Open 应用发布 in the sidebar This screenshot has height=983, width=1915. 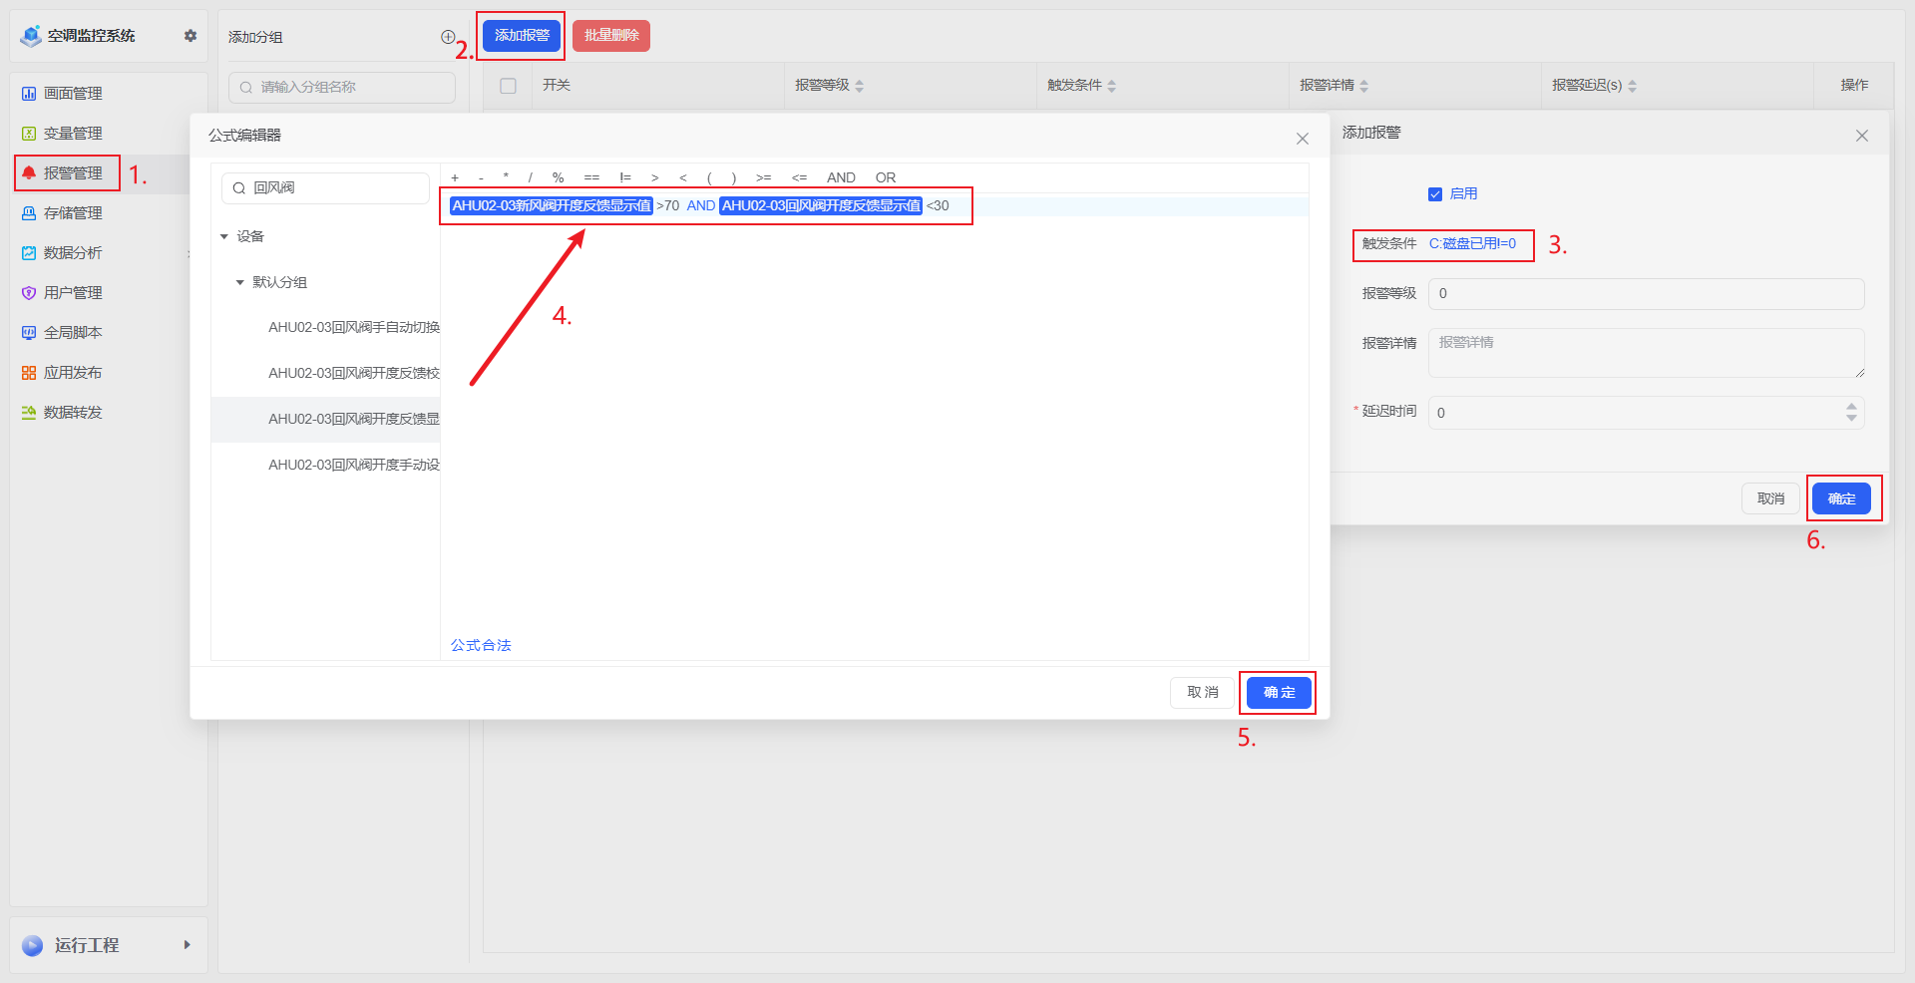pyautogui.click(x=73, y=373)
